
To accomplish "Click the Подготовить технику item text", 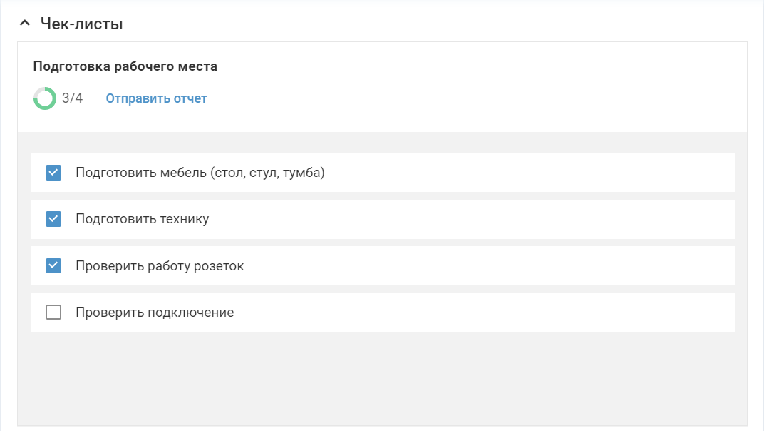I will pyautogui.click(x=142, y=219).
